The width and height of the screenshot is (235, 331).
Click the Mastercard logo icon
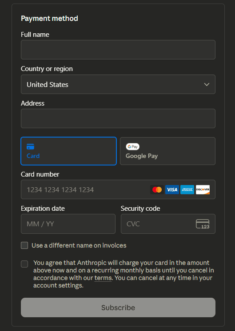(157, 189)
